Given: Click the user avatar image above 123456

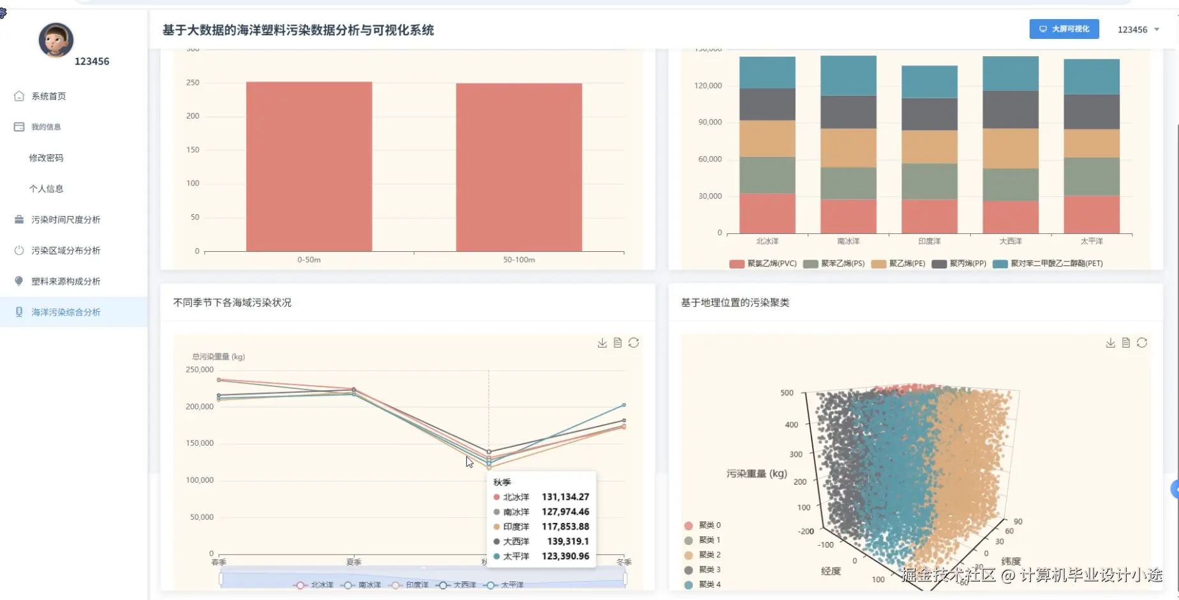Looking at the screenshot, I should (56, 40).
